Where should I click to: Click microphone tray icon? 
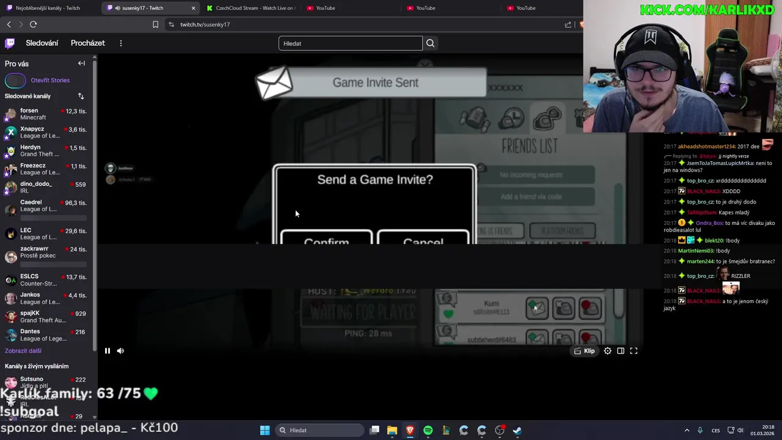pos(700,430)
